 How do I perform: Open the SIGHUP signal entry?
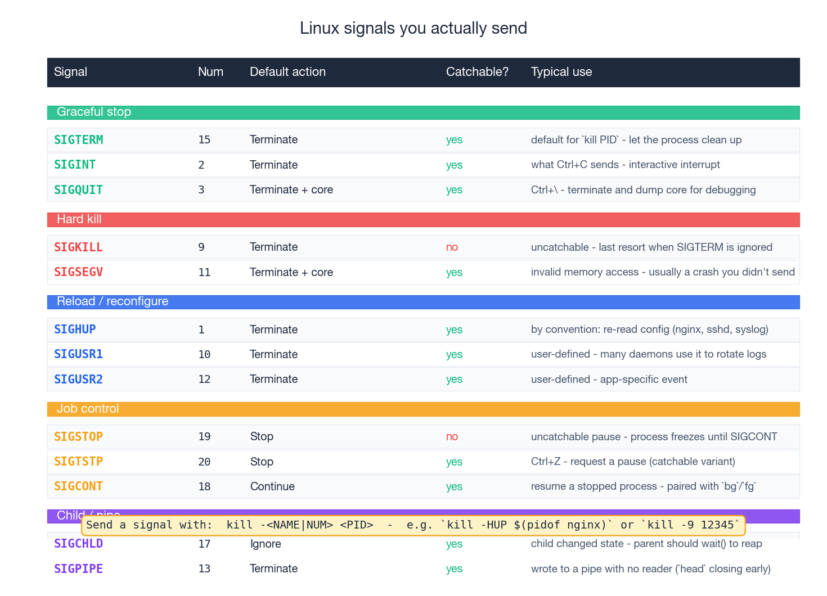tap(75, 329)
